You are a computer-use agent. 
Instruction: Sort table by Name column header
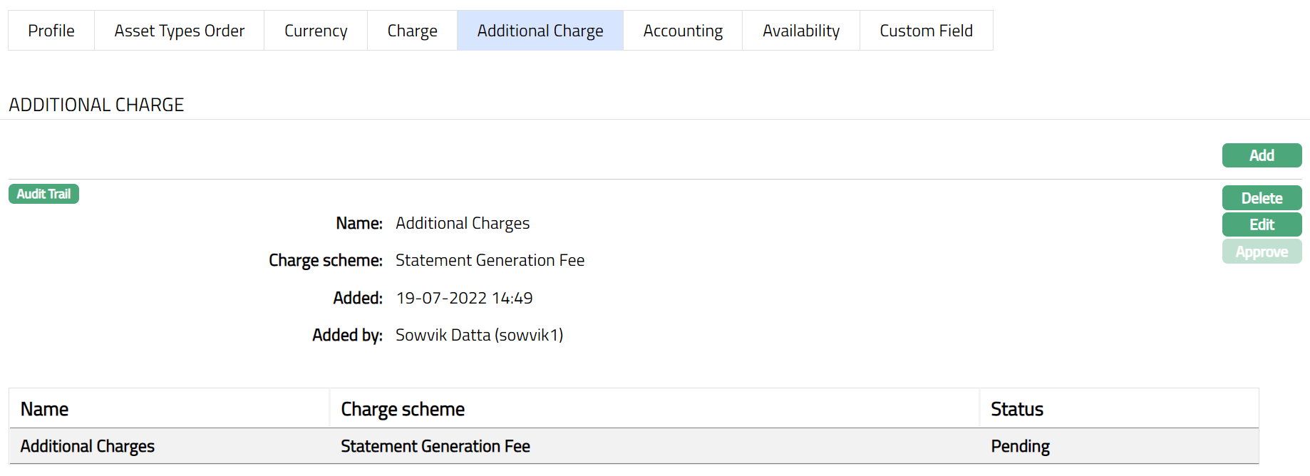pos(45,409)
